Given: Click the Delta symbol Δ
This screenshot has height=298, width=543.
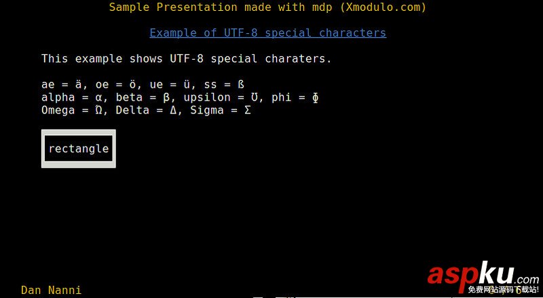Looking at the screenshot, I should pos(173,110).
